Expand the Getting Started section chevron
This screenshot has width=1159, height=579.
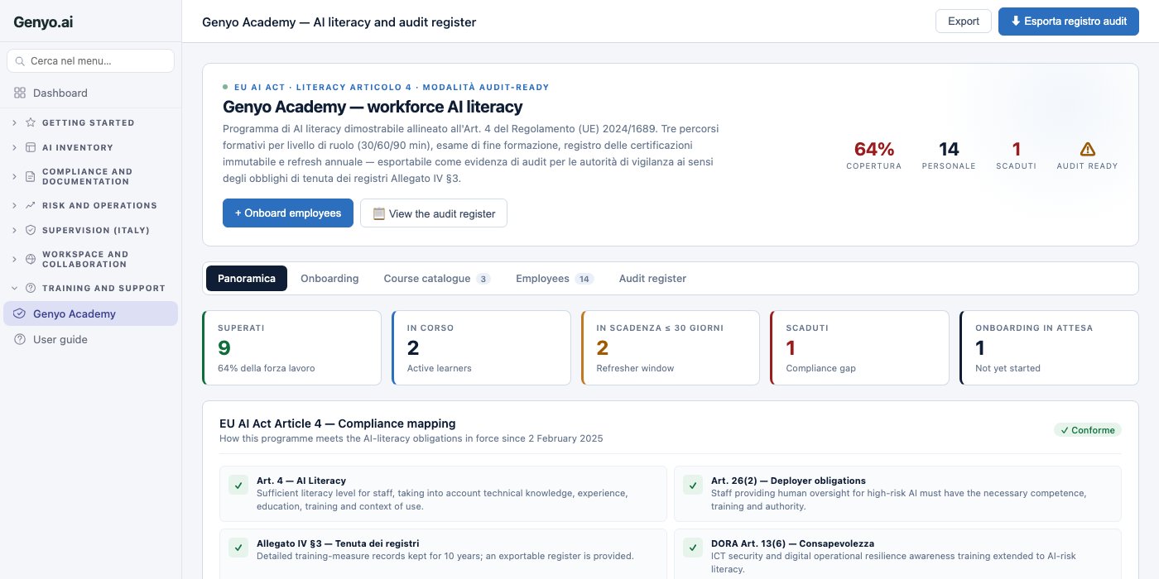[x=14, y=122]
